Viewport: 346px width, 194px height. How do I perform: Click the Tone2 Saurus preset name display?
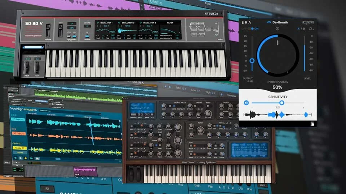click(x=142, y=108)
